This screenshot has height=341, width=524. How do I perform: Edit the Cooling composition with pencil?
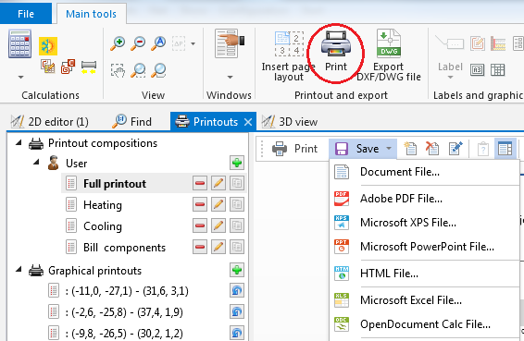point(218,225)
